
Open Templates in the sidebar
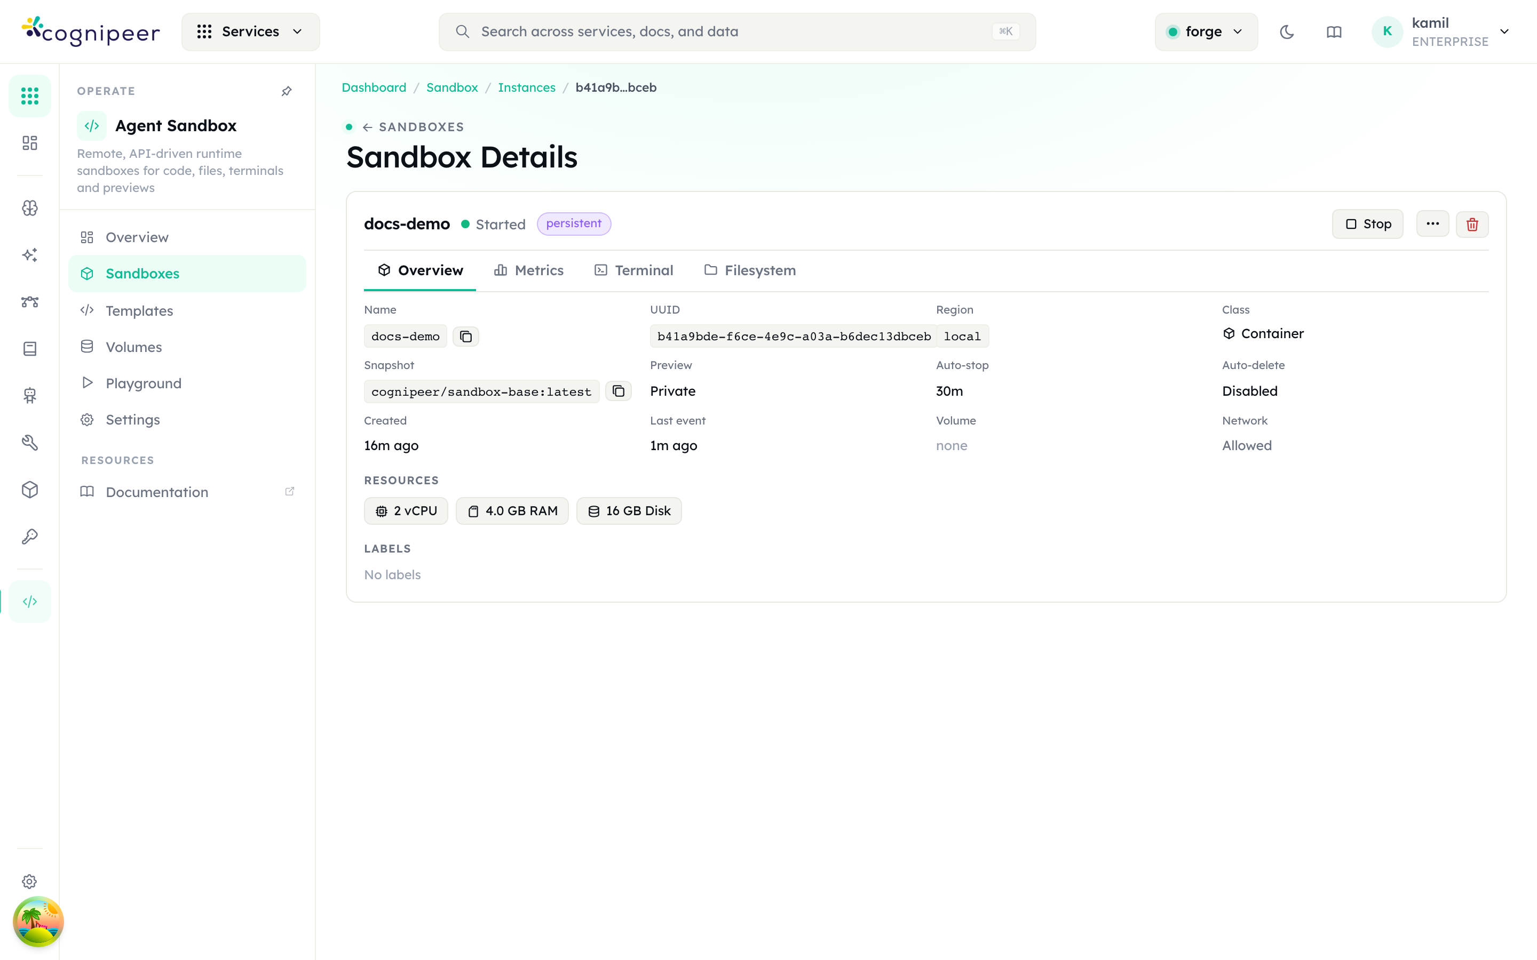[x=187, y=310]
